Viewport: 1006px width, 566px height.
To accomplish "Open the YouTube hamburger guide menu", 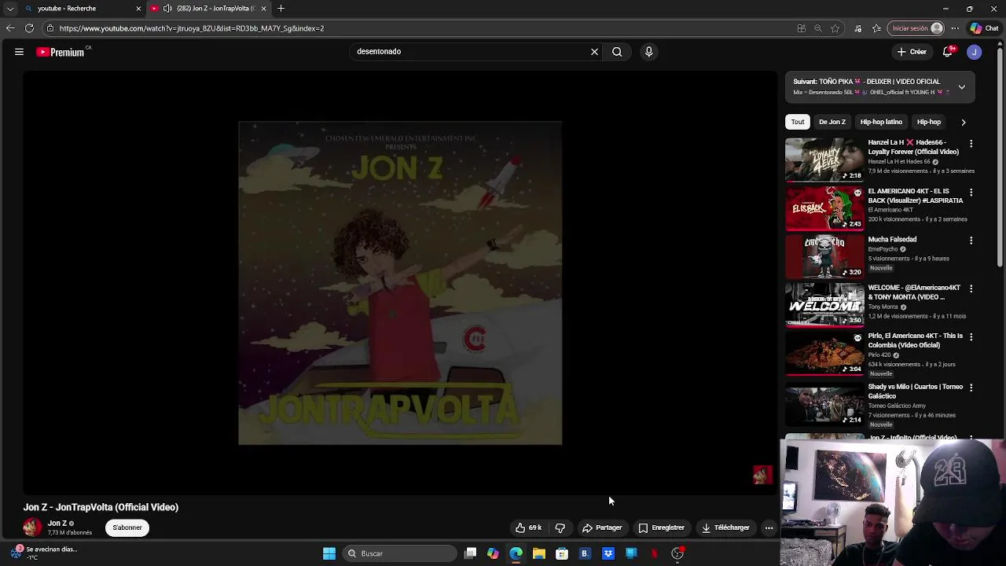I will point(19,52).
